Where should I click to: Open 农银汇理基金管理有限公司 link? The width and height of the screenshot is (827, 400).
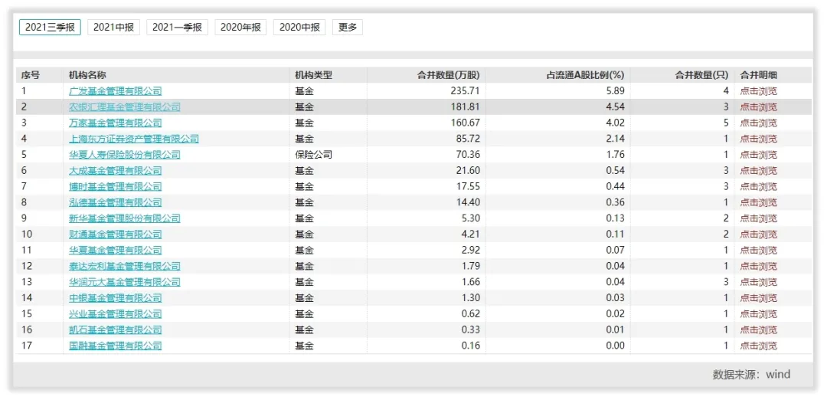pyautogui.click(x=125, y=107)
